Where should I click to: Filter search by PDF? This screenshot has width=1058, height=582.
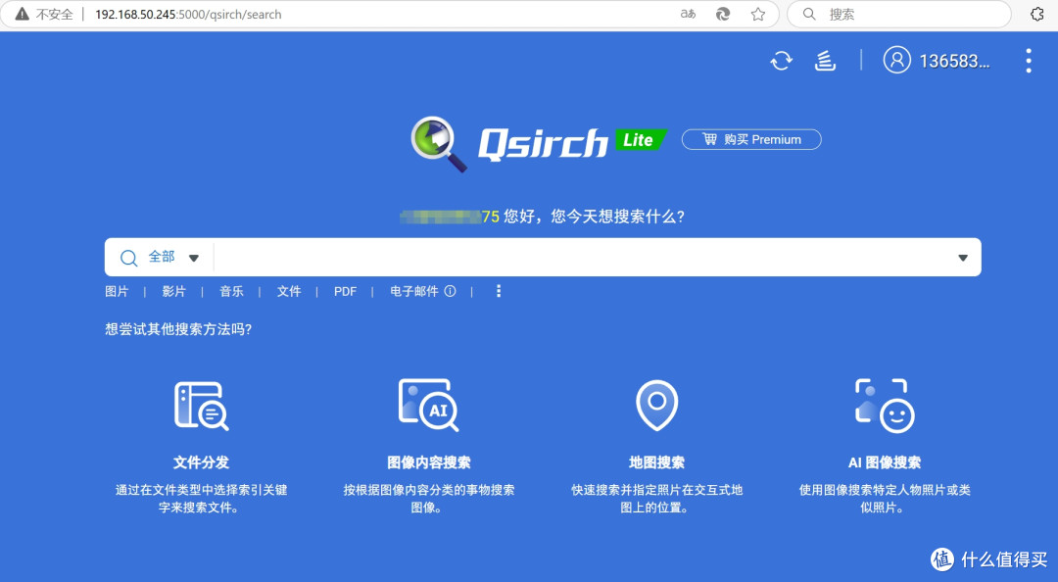345,291
